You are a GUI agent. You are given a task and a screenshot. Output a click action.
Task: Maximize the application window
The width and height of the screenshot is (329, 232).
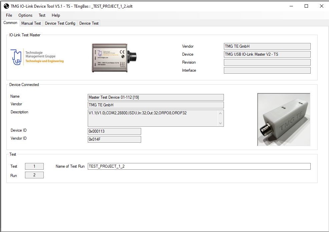click(x=306, y=6)
